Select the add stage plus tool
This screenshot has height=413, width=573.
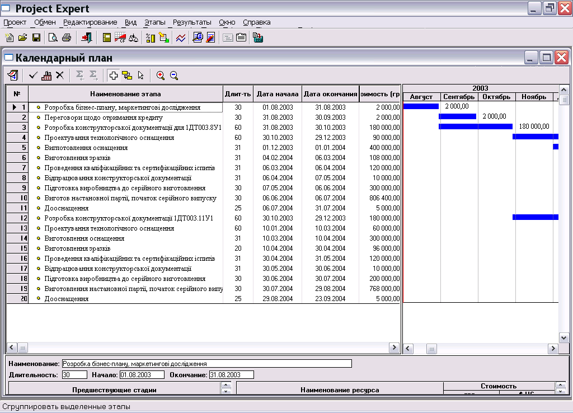pyautogui.click(x=114, y=76)
